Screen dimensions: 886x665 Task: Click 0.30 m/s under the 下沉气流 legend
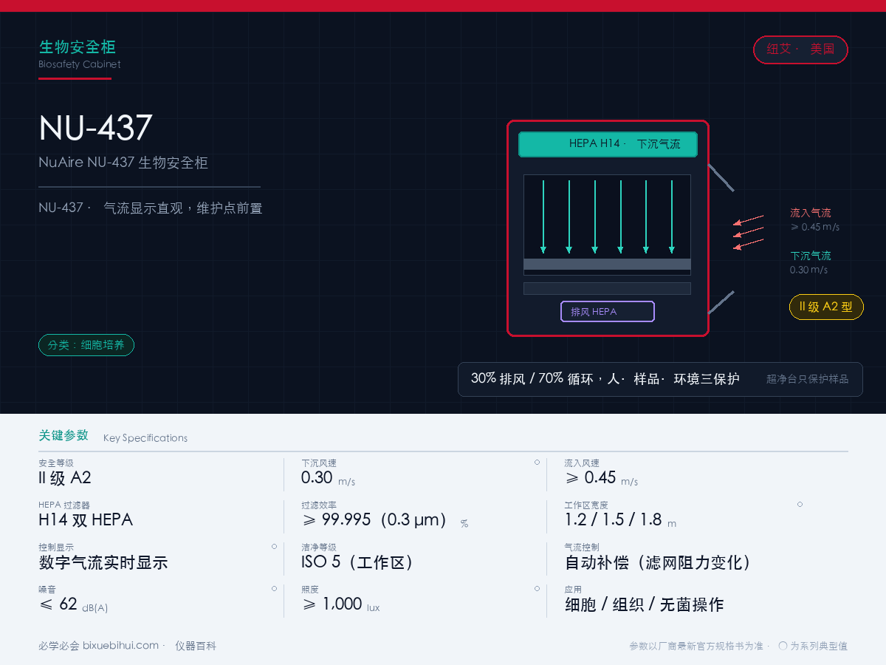[808, 270]
